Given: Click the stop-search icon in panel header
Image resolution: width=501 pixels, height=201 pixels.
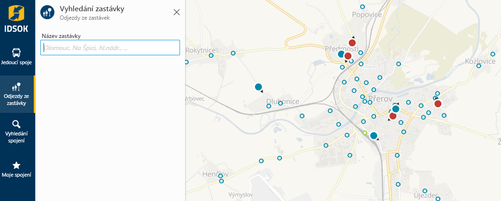Looking at the screenshot, I should coord(47,12).
